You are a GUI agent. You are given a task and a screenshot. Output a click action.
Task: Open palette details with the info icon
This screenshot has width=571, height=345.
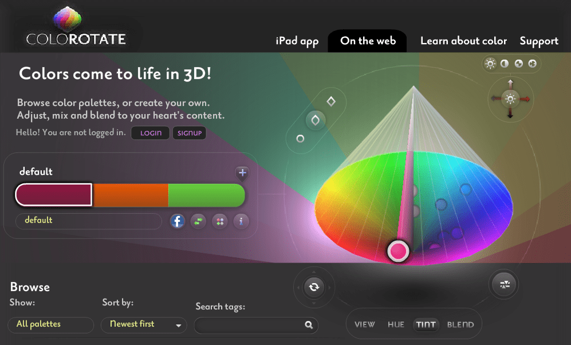(x=241, y=221)
